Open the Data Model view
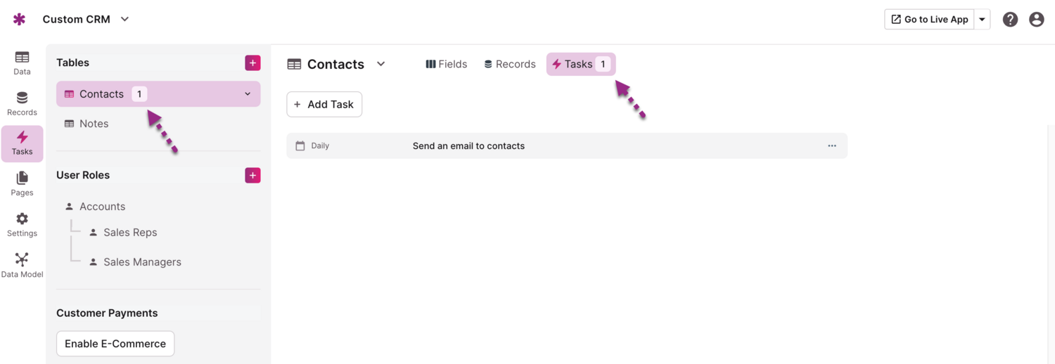 click(22, 265)
